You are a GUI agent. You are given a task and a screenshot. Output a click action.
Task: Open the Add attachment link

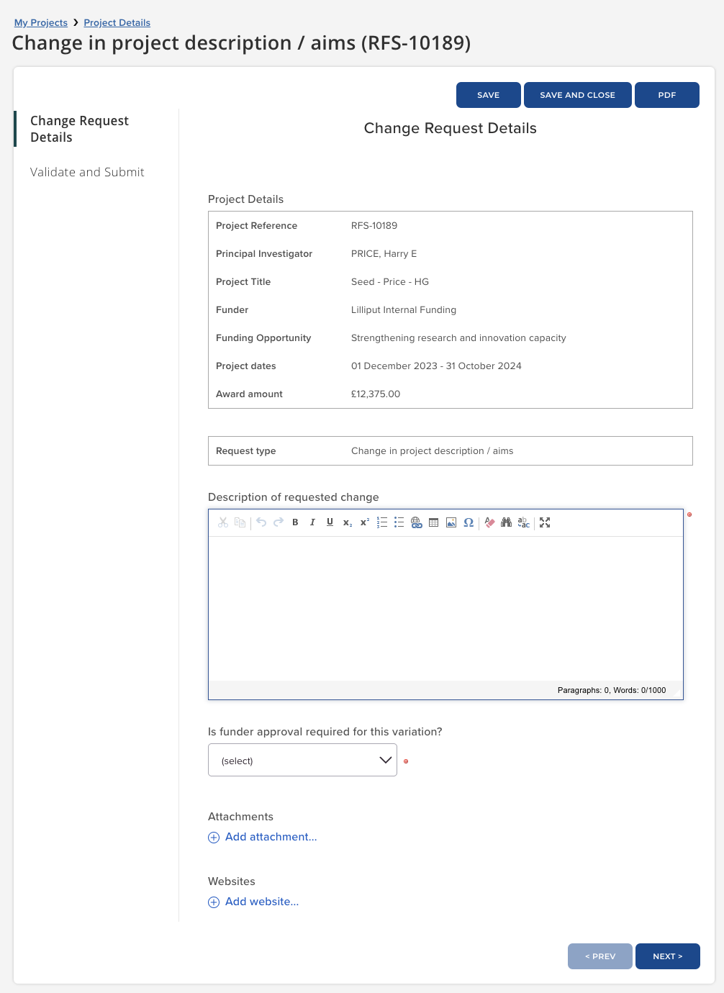[271, 837]
